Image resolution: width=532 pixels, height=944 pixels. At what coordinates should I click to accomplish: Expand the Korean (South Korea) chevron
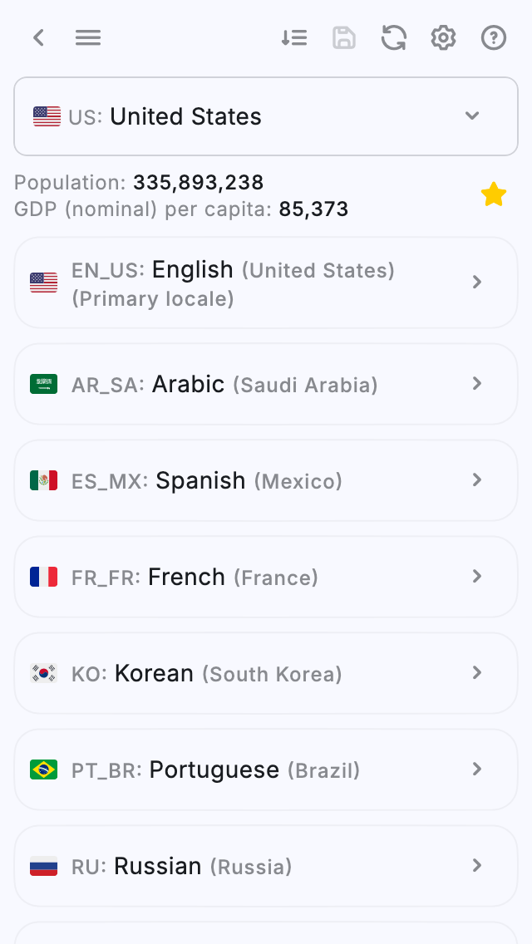point(477,672)
